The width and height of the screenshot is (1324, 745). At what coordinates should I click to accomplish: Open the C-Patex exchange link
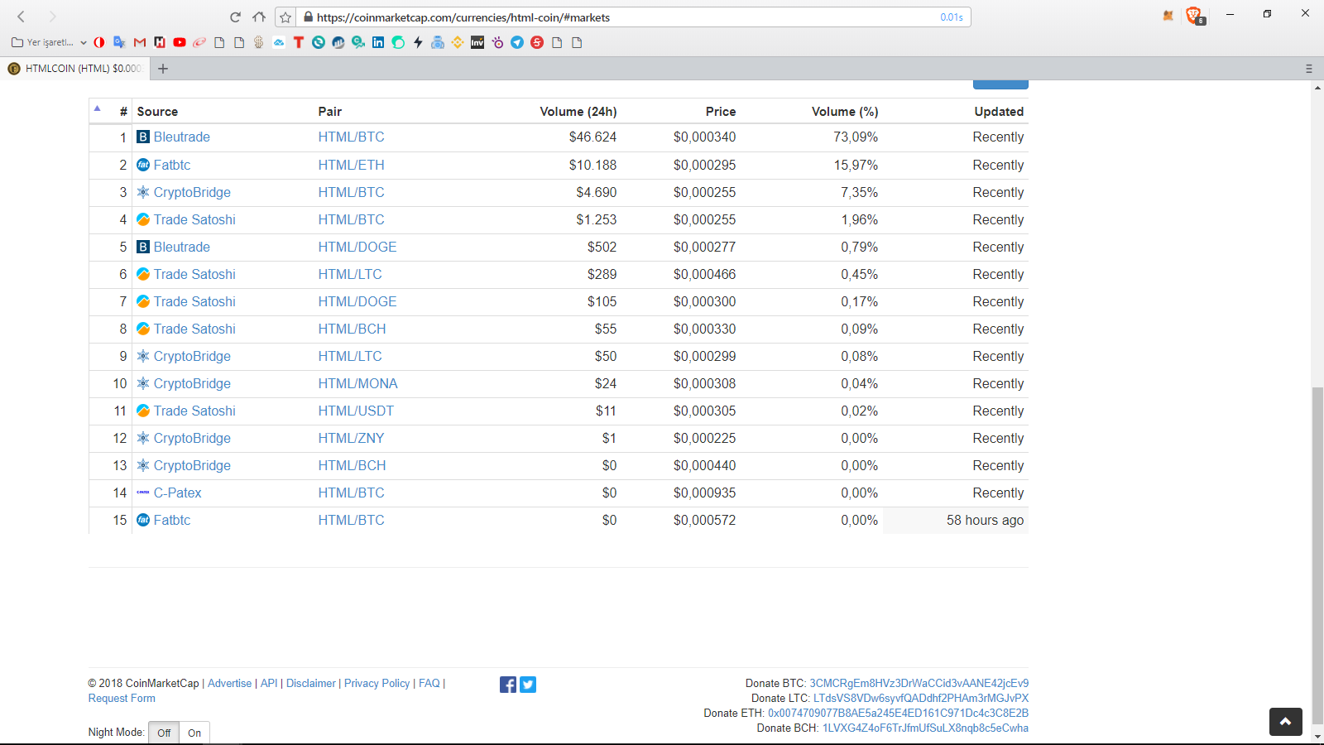point(178,493)
